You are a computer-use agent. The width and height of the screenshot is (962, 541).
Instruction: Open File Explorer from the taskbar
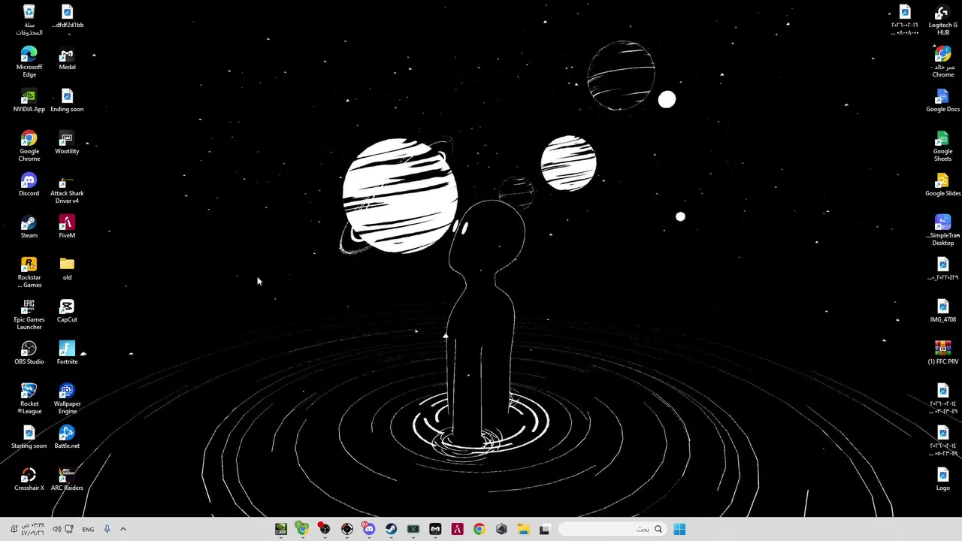(x=523, y=529)
